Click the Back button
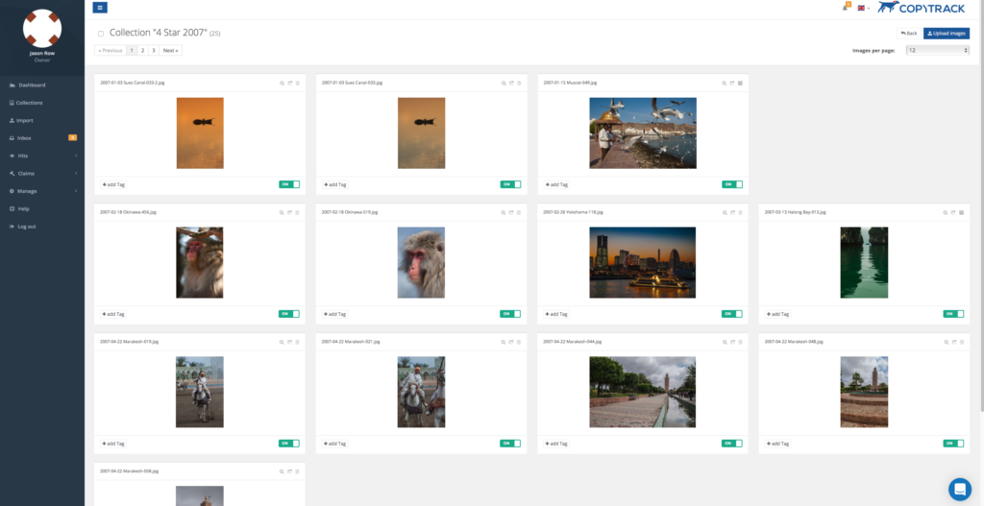 (909, 34)
